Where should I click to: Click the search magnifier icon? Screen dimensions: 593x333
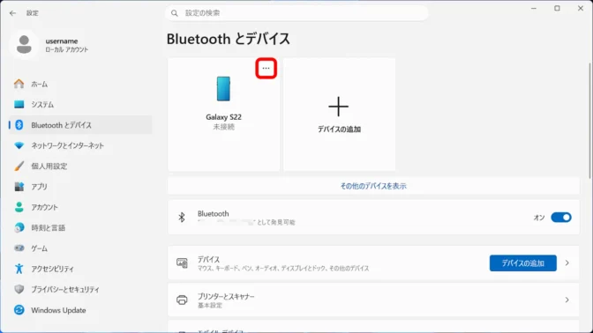(x=175, y=13)
